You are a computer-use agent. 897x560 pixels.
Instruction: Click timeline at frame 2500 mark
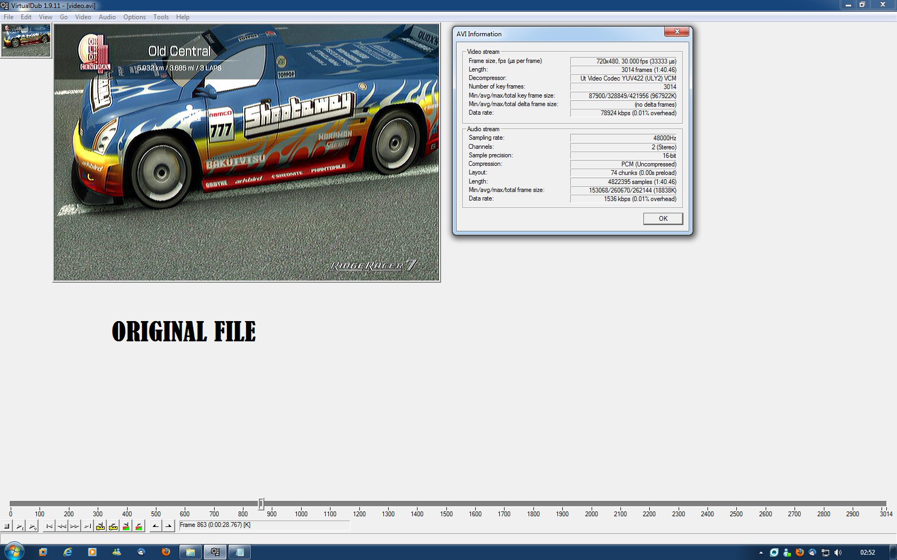point(736,514)
